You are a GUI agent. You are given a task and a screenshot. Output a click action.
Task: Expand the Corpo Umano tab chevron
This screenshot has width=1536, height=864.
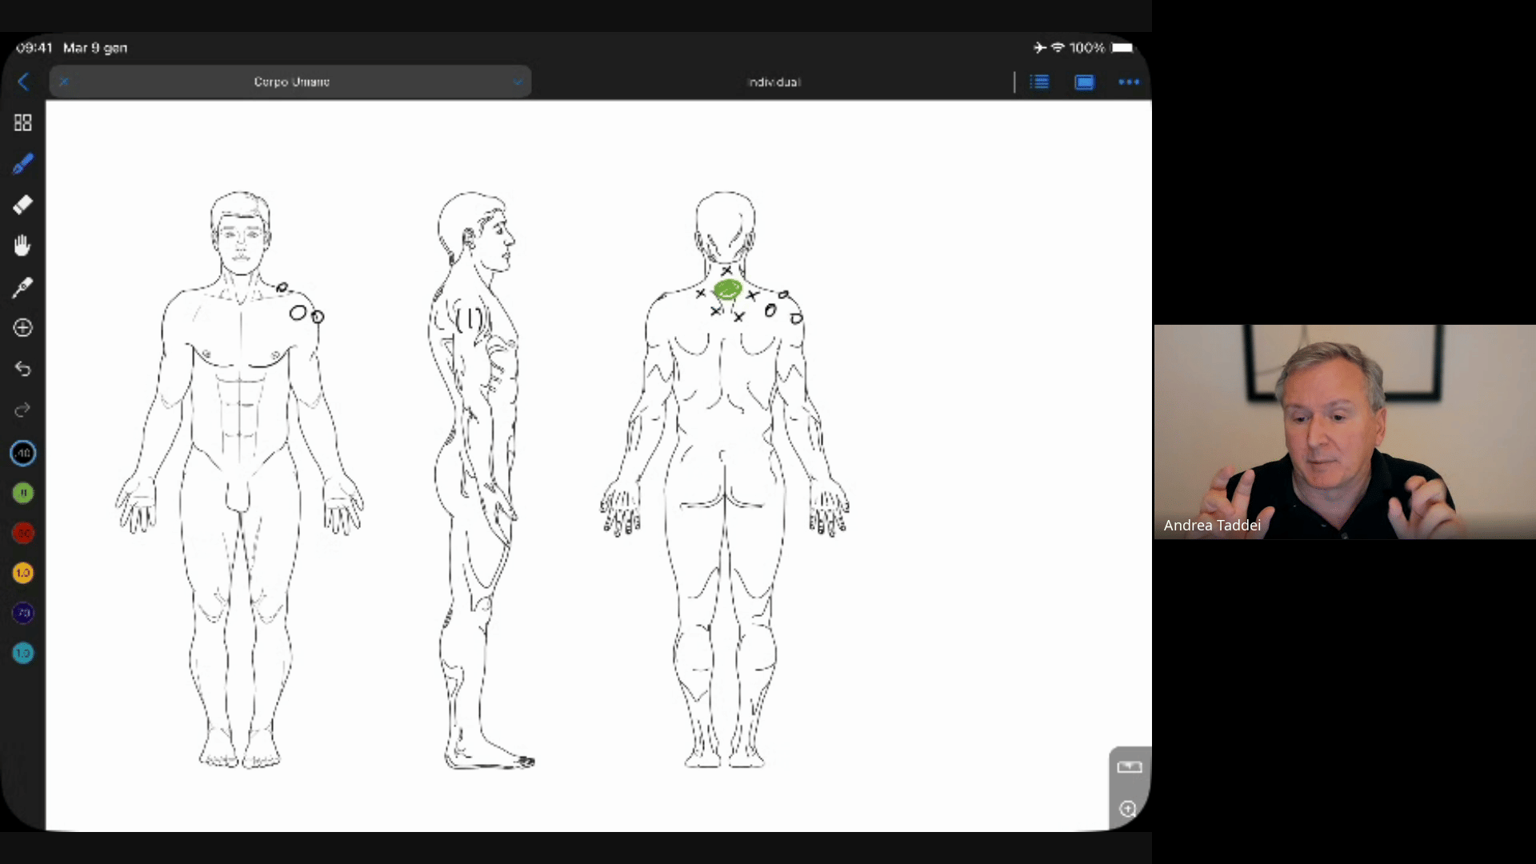coord(518,82)
